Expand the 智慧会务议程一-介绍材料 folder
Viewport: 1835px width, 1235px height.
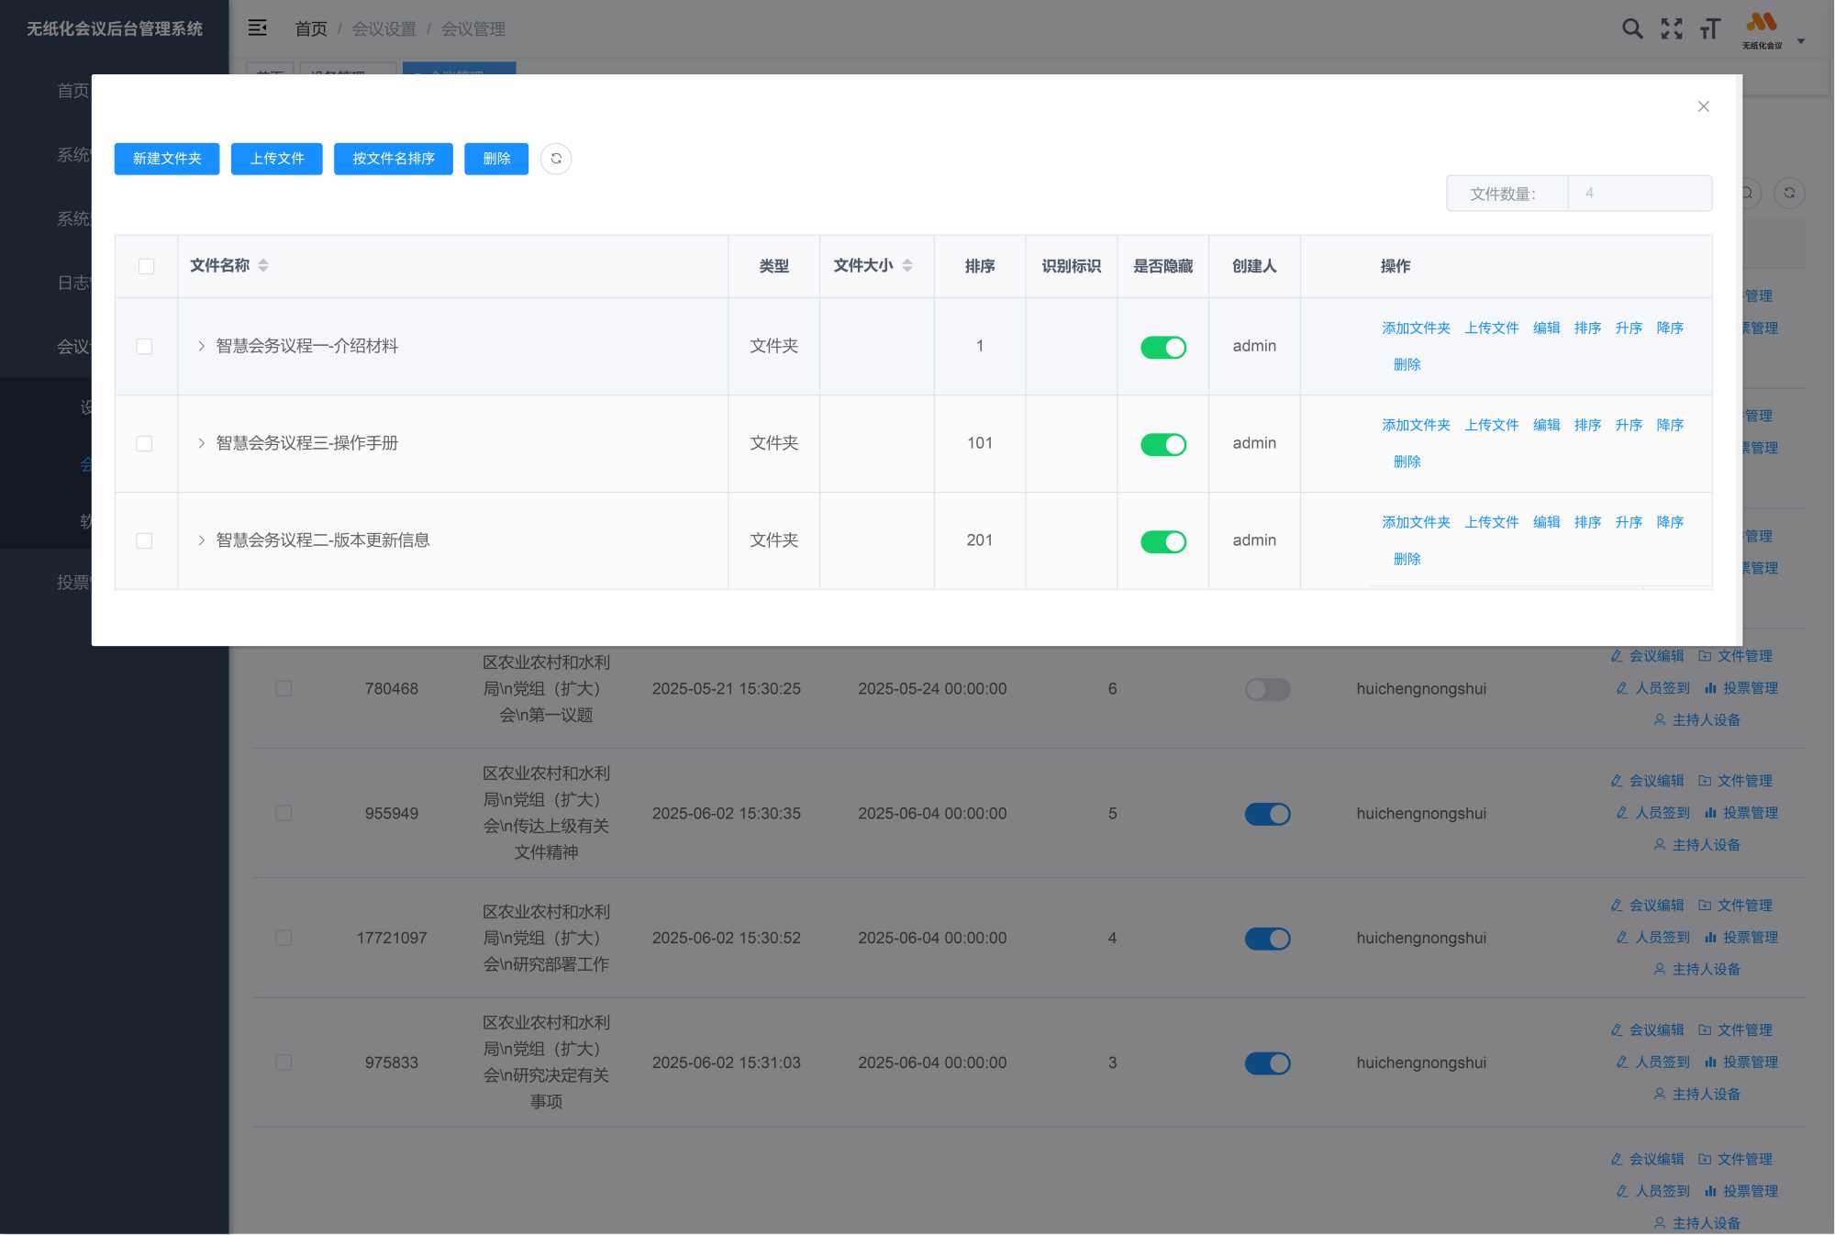201,346
